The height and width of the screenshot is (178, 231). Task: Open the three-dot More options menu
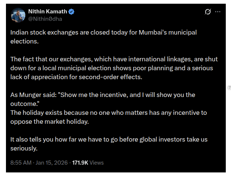click(x=218, y=12)
